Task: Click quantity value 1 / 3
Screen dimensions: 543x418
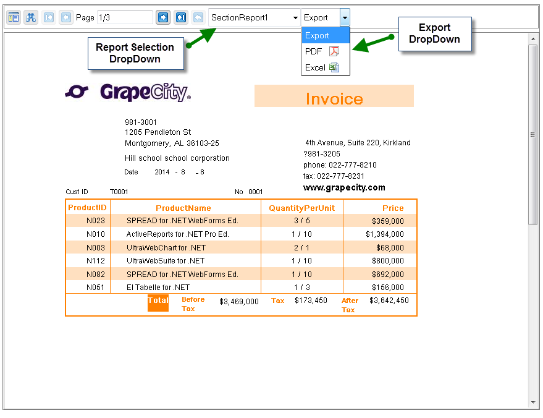Action: pos(302,288)
